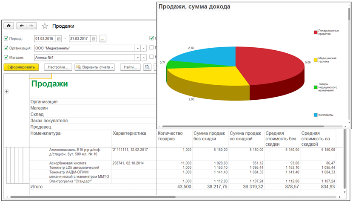Open calendar picker for end date 31.03.2017
353x202 pixels.
pyautogui.click(x=94, y=39)
